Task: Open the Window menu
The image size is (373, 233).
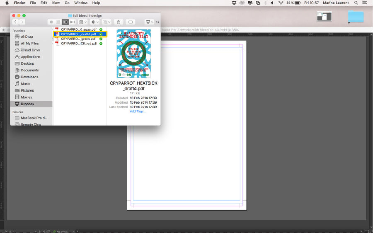Action: 81,3
